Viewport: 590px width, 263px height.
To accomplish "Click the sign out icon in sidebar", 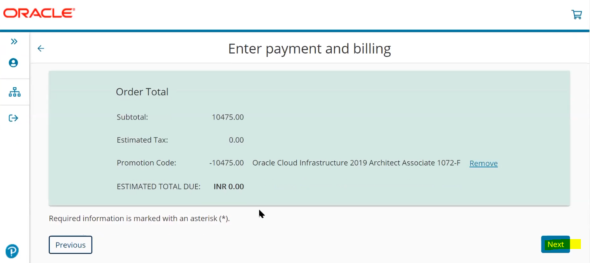I will pyautogui.click(x=13, y=118).
